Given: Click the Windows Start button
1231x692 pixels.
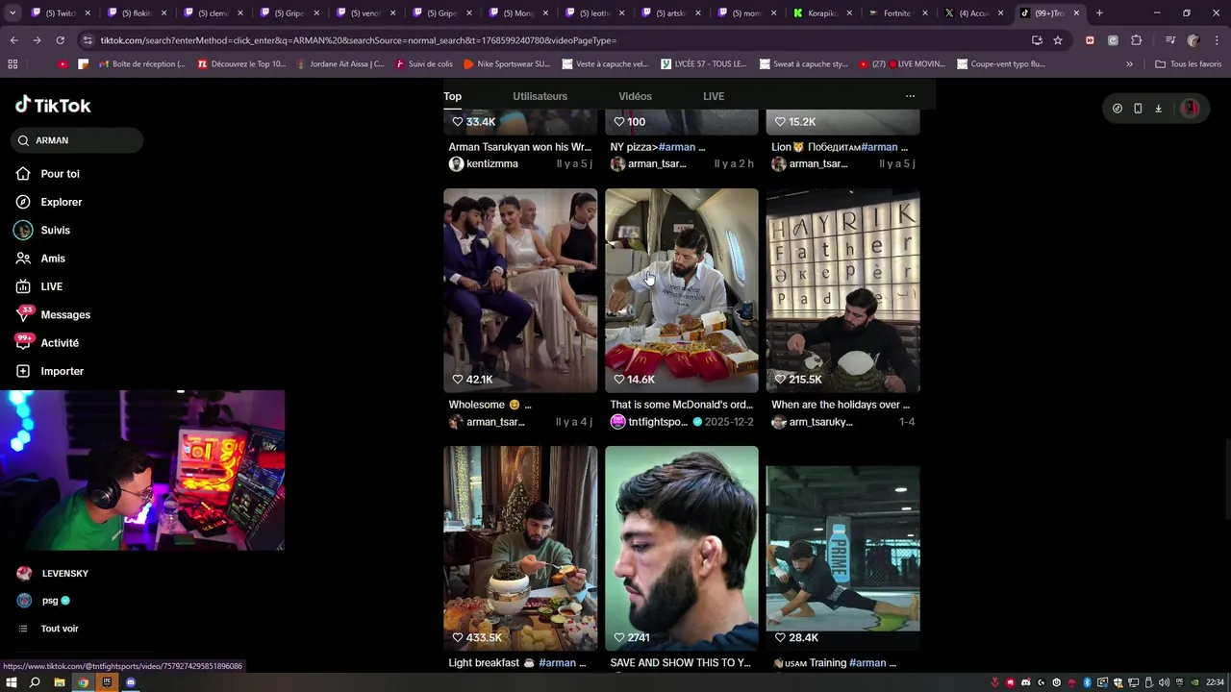Looking at the screenshot, I should tap(12, 682).
